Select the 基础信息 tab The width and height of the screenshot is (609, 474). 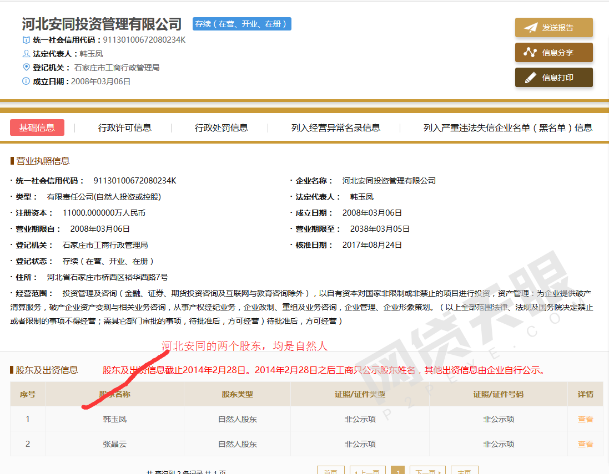point(37,128)
